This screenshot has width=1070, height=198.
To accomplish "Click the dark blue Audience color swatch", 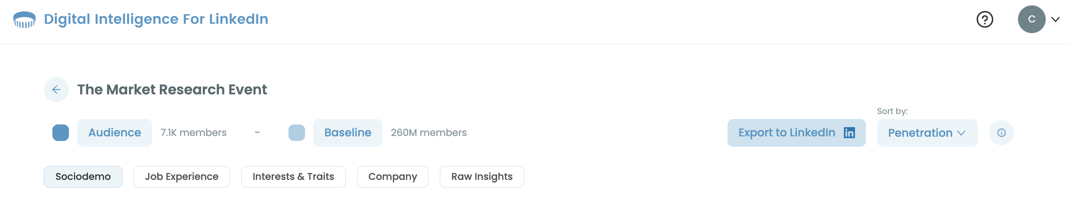I will click(x=60, y=133).
